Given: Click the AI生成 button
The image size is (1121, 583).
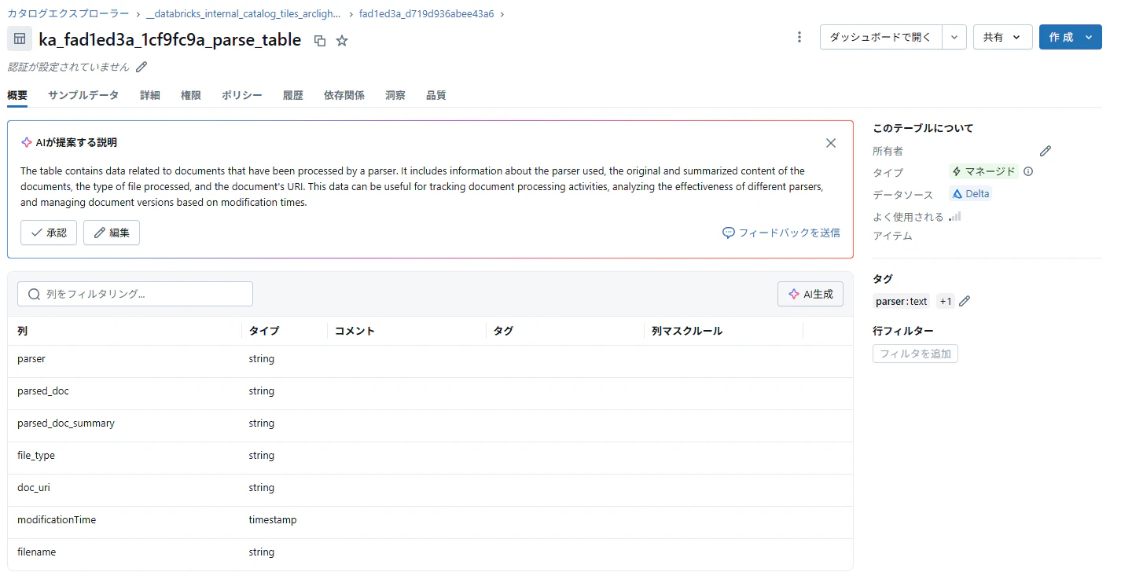Looking at the screenshot, I should [810, 294].
